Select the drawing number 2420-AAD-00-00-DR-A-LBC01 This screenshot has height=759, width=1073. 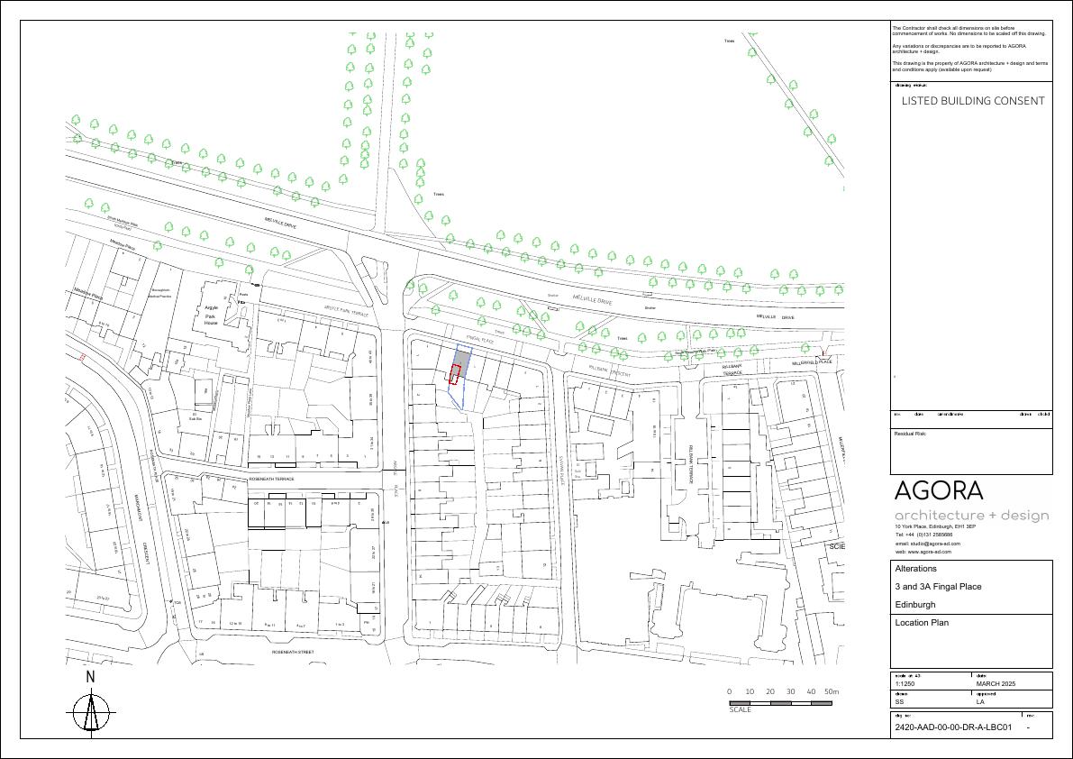tap(954, 727)
